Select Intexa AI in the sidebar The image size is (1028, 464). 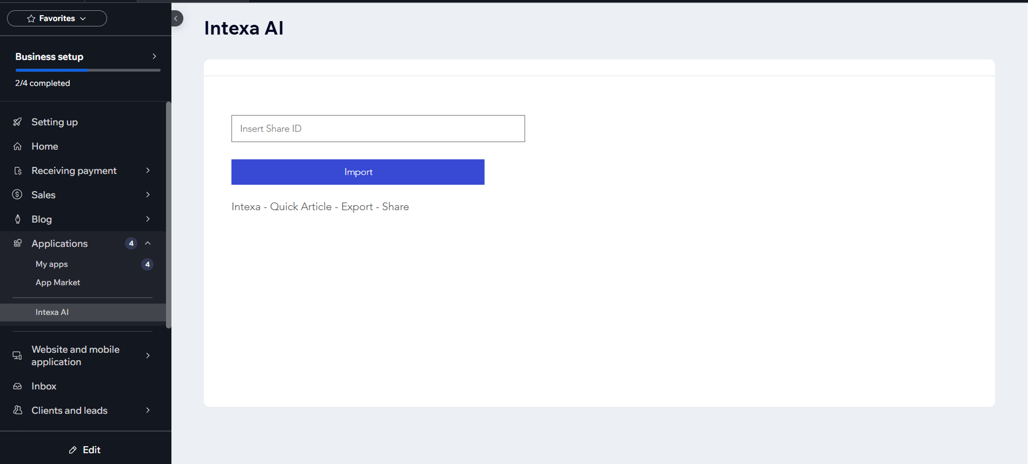click(52, 312)
